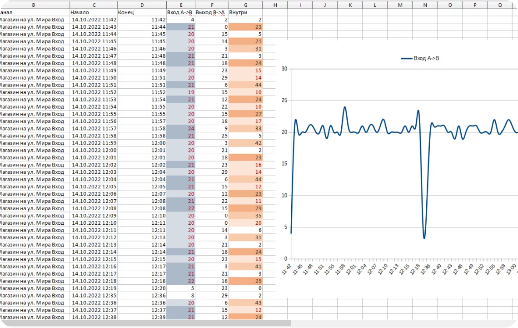Select cell '14.10.2022 12:35'
This screenshot has width=518, height=328.
click(x=94, y=296)
